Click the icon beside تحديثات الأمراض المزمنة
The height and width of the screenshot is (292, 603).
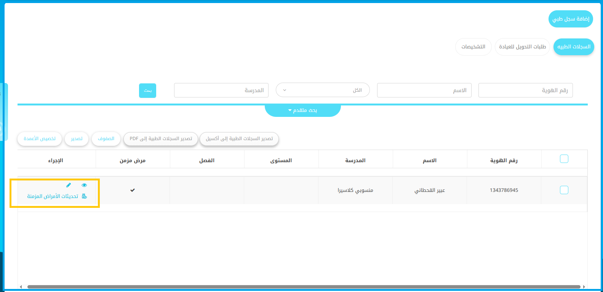coord(84,196)
